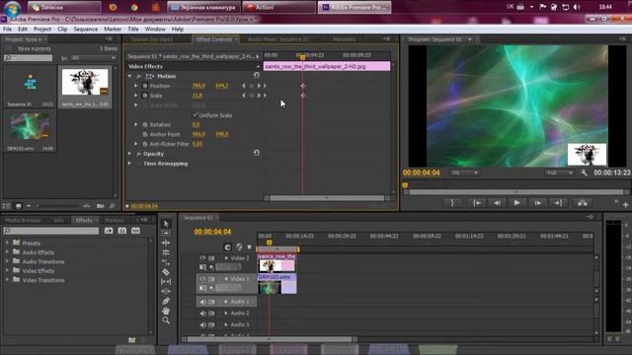
Task: Select the Track Select tool
Action: coord(166,233)
